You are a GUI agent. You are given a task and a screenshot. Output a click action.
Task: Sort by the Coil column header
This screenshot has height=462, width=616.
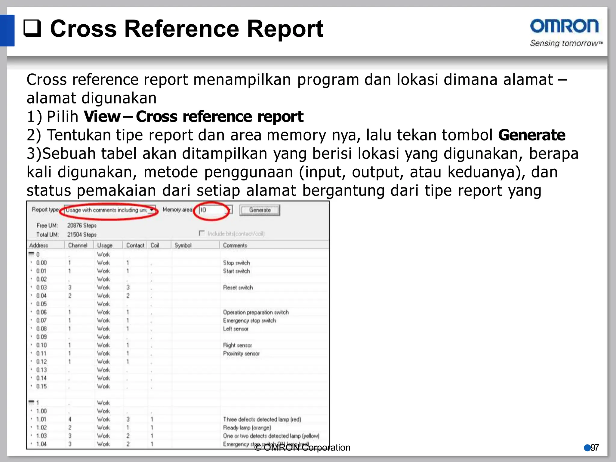[159, 245]
